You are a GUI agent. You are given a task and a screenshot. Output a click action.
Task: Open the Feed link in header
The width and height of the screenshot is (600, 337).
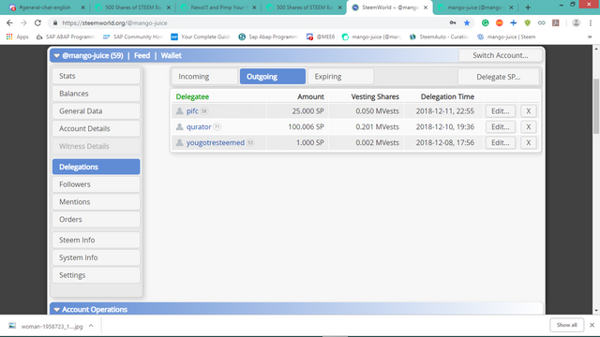142,56
